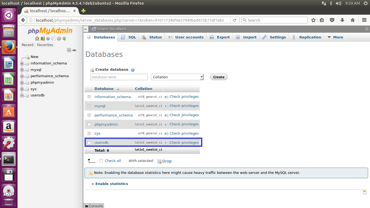Click help icon beside Create database
The height and width of the screenshot is (208, 370).
click(133, 70)
